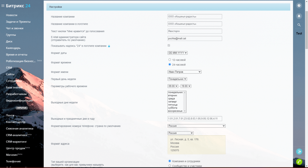
Task: Click the Test user label
Action: click(299, 34)
